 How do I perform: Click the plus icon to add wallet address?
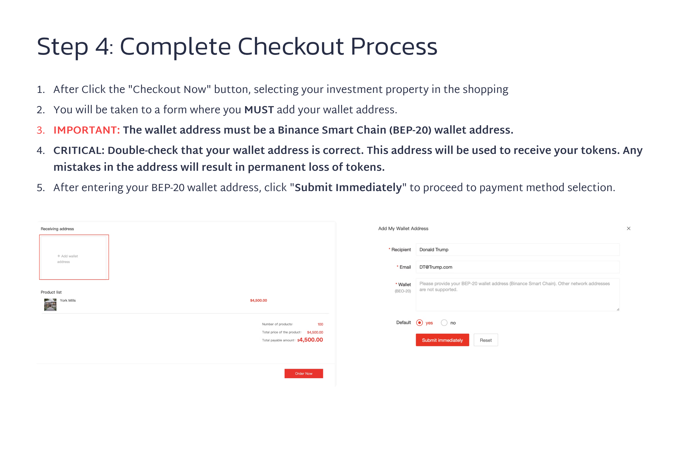click(59, 256)
